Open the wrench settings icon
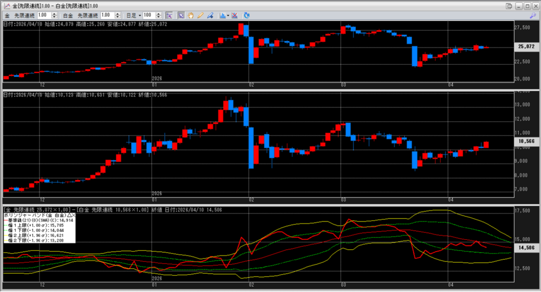 (533, 15)
